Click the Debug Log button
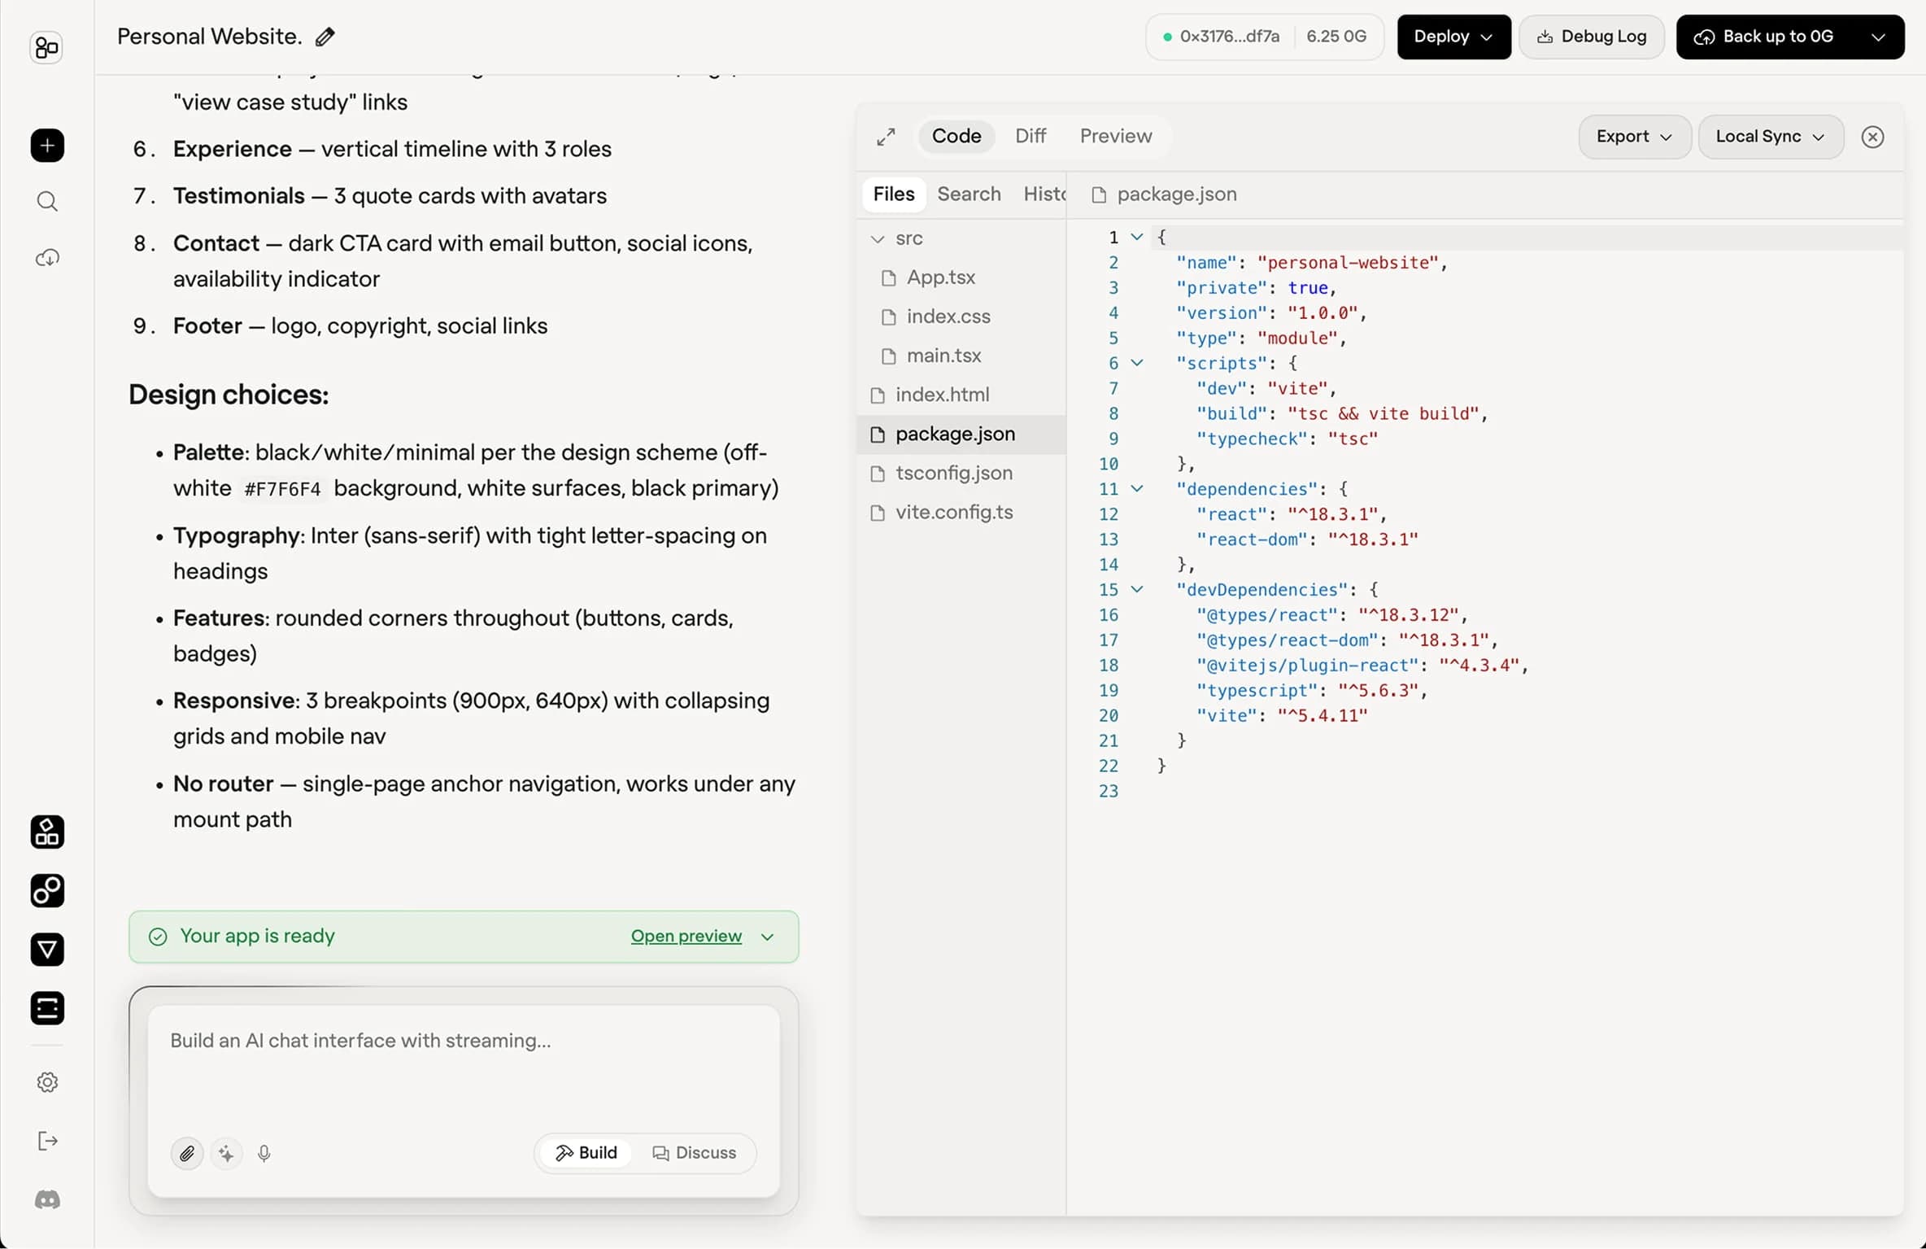This screenshot has height=1249, width=1926. 1591,37
